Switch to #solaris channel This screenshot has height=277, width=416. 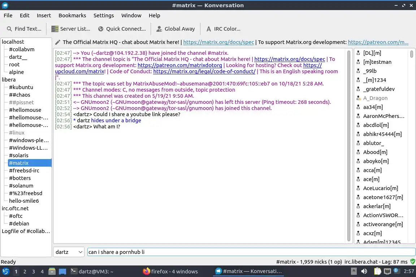point(18,155)
